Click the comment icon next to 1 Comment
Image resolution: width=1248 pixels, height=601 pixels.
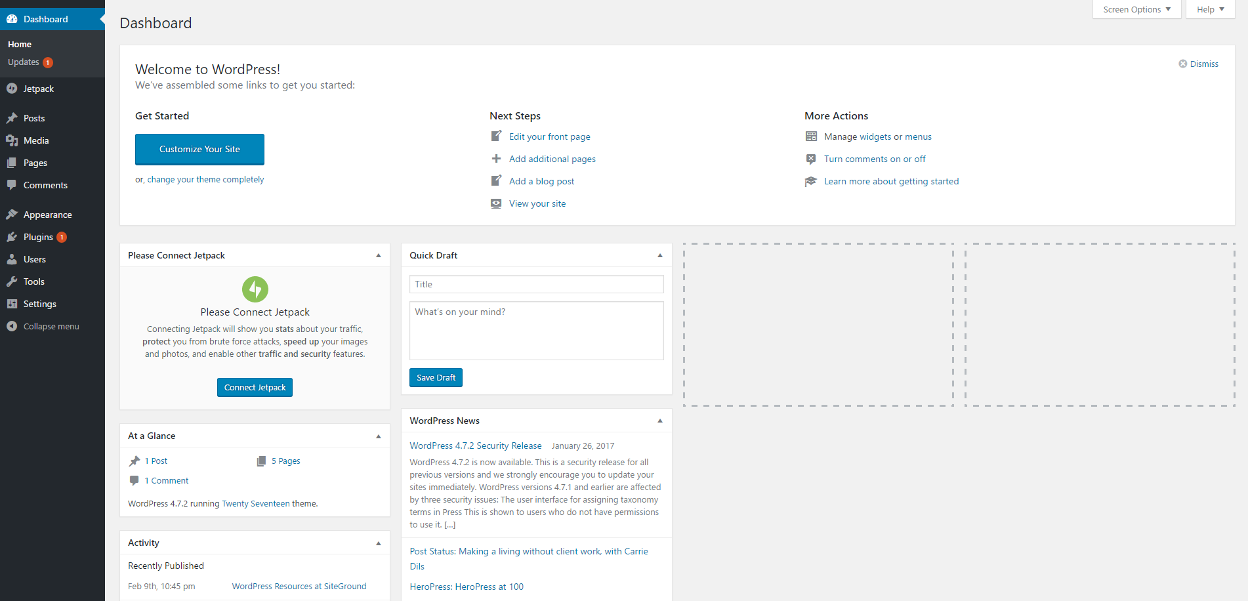[135, 481]
